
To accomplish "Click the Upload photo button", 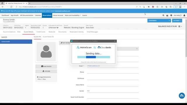I will click(x=46, y=71).
